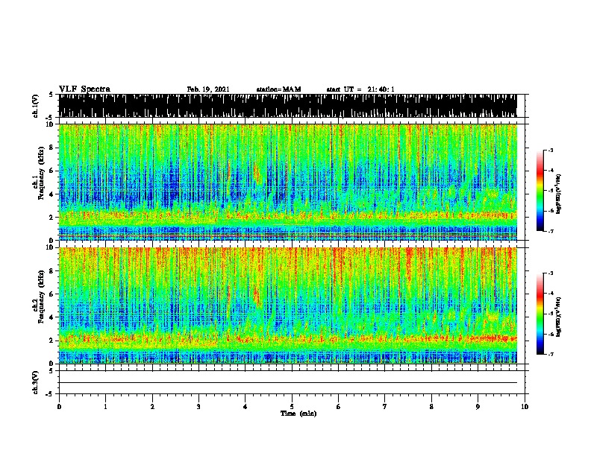Image resolution: width=591 pixels, height=456 pixels.
Task: Select the ch.1 "Frequency (kHz)" axis label
Action: [41, 173]
